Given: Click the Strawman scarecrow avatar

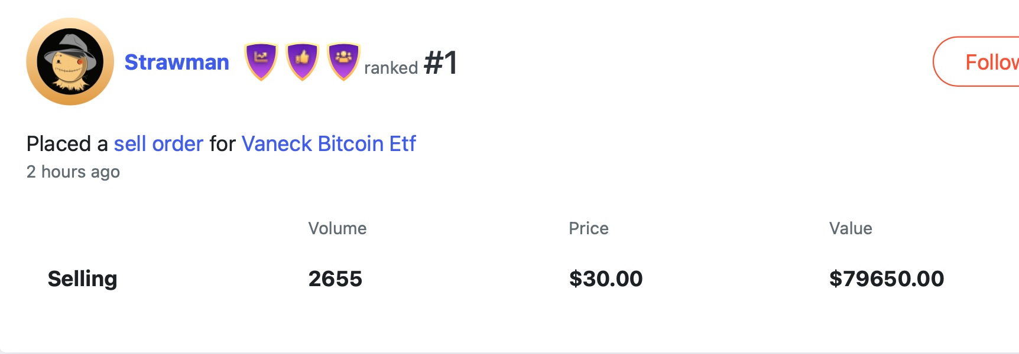Looking at the screenshot, I should [x=70, y=62].
